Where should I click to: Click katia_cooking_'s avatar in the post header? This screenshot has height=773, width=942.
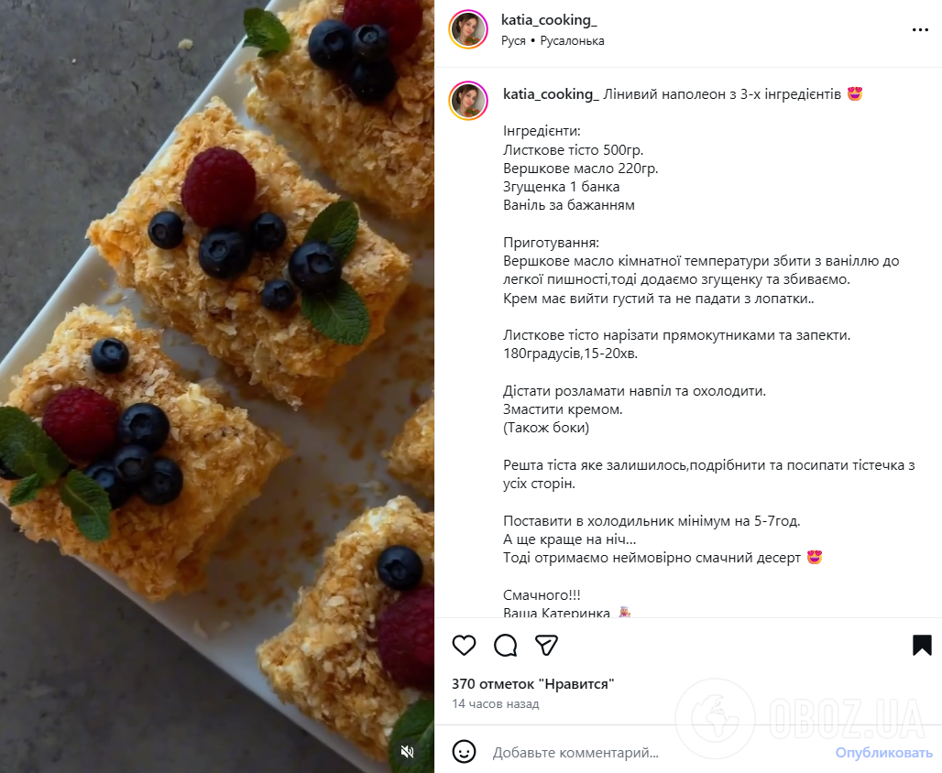pyautogui.click(x=468, y=28)
